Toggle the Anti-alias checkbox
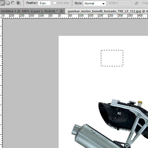Image resolution: width=148 pixels, height=148 pixels. 54,3
